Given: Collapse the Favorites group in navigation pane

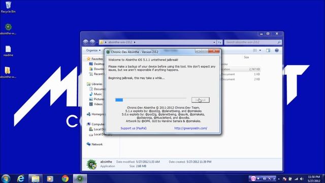Looking at the screenshot, I should point(95,59).
